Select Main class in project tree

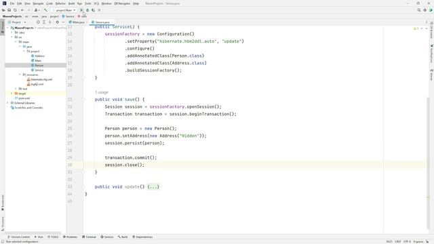(36, 60)
